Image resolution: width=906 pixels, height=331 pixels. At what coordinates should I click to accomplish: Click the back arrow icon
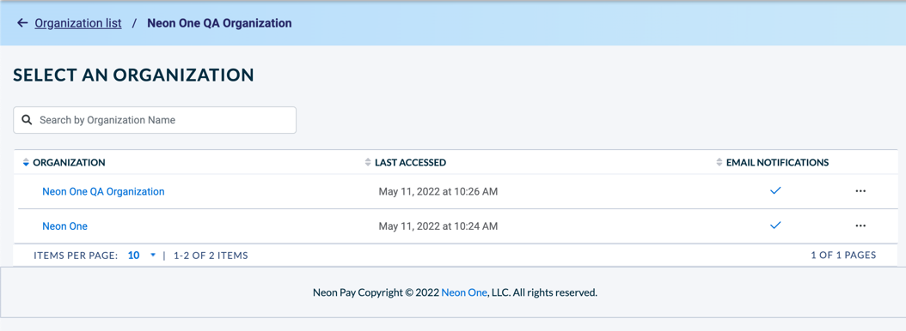coord(22,23)
